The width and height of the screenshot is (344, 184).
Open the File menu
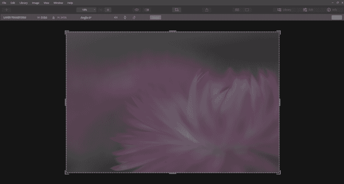click(x=4, y=3)
